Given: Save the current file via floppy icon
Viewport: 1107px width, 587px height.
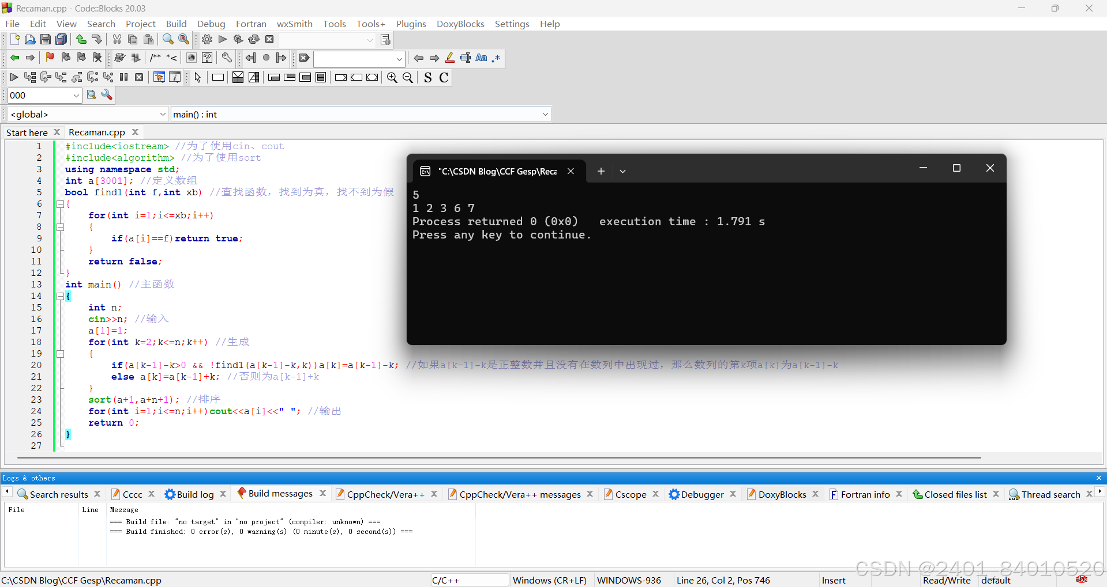Looking at the screenshot, I should 46,39.
